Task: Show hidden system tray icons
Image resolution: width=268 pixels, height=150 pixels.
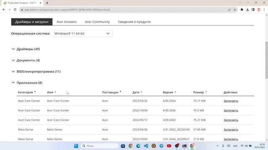Action: pyautogui.click(x=217, y=146)
